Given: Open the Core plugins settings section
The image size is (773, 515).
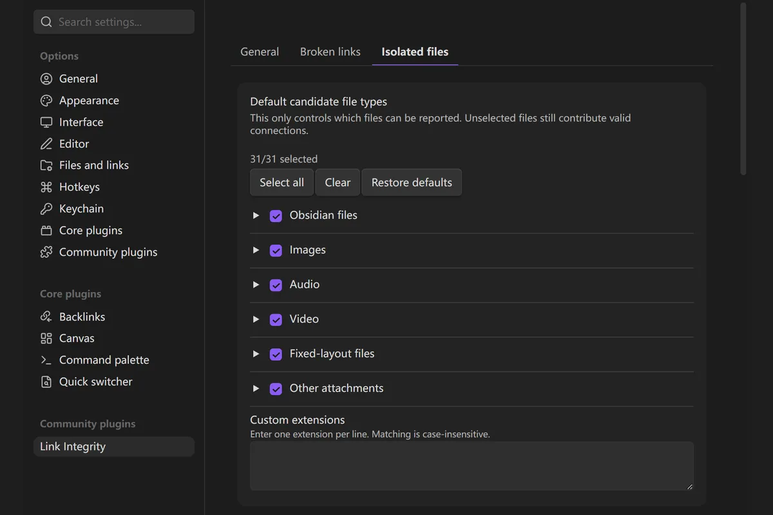Looking at the screenshot, I should [114, 230].
